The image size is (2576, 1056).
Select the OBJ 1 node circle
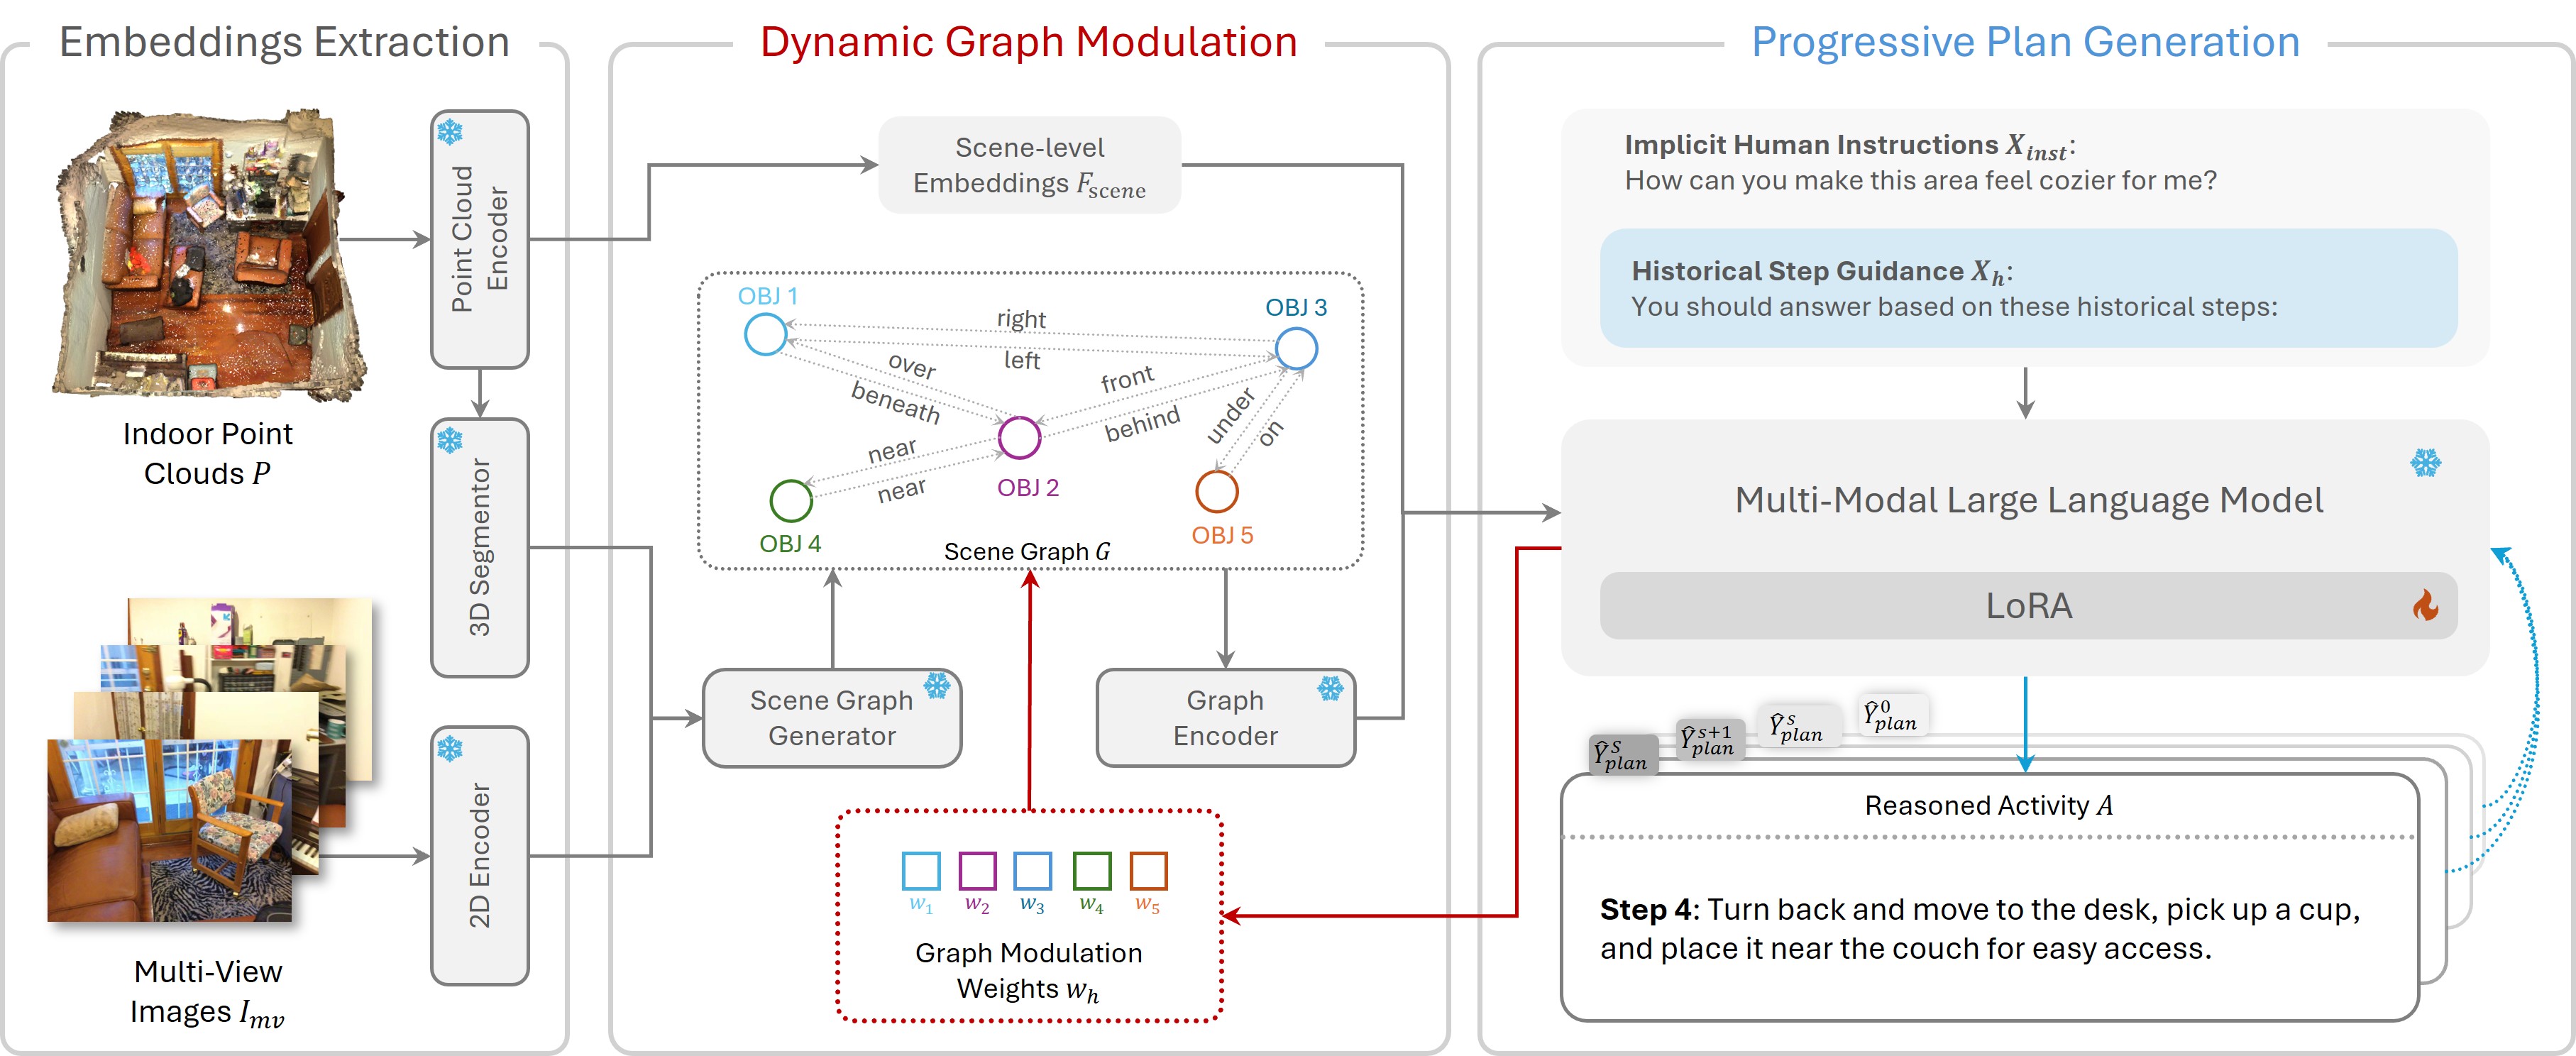(765, 334)
